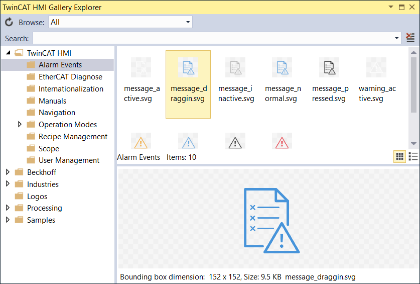This screenshot has width=420, height=284.
Task: Select the Navigation folder
Action: tap(51, 113)
